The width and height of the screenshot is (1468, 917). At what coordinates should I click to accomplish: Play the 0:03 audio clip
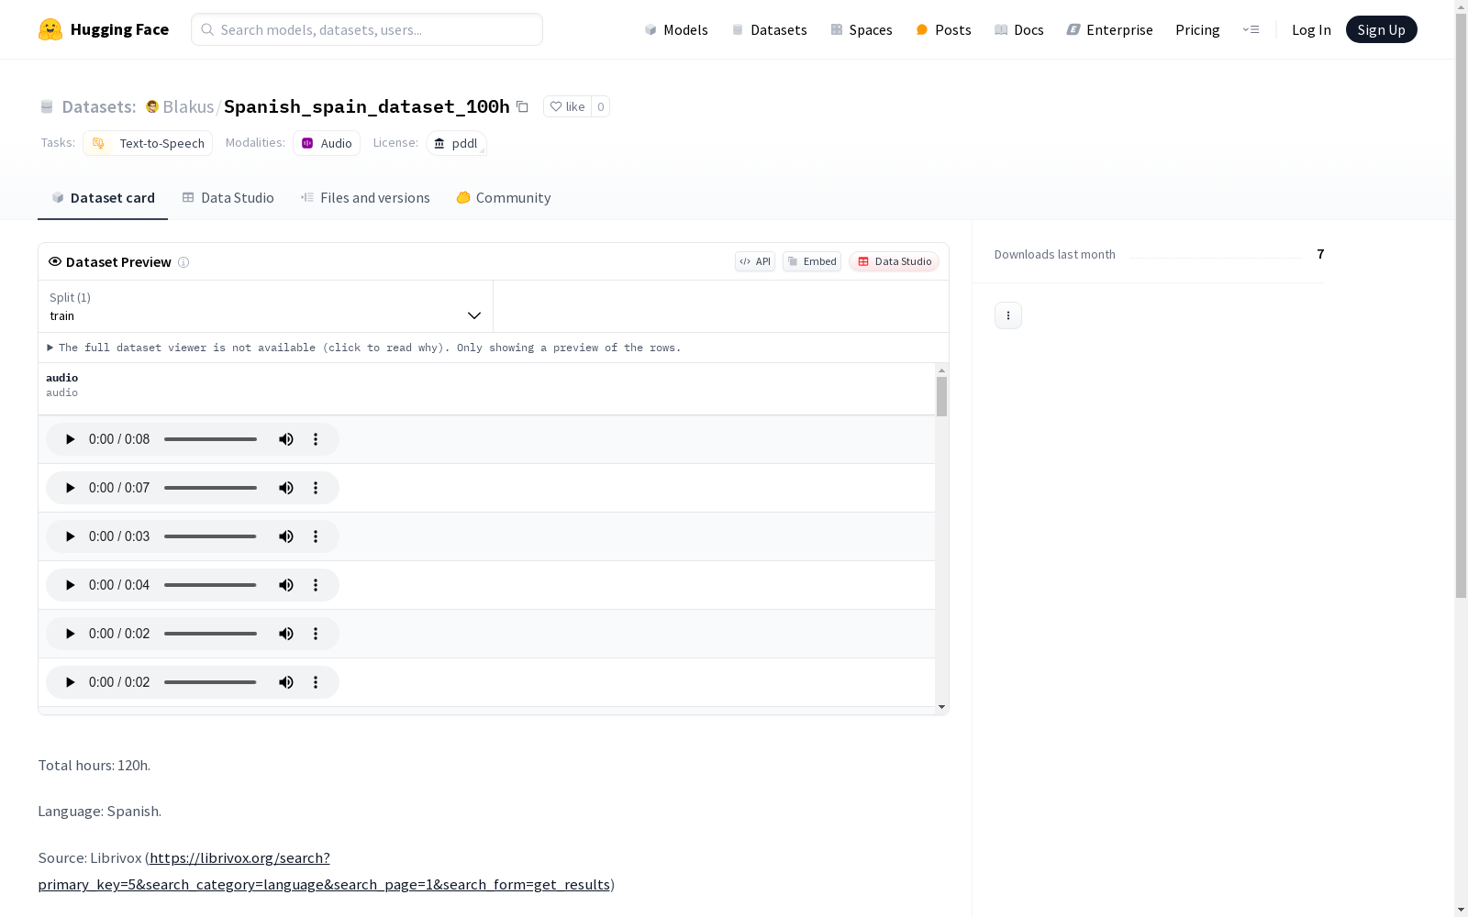70,536
